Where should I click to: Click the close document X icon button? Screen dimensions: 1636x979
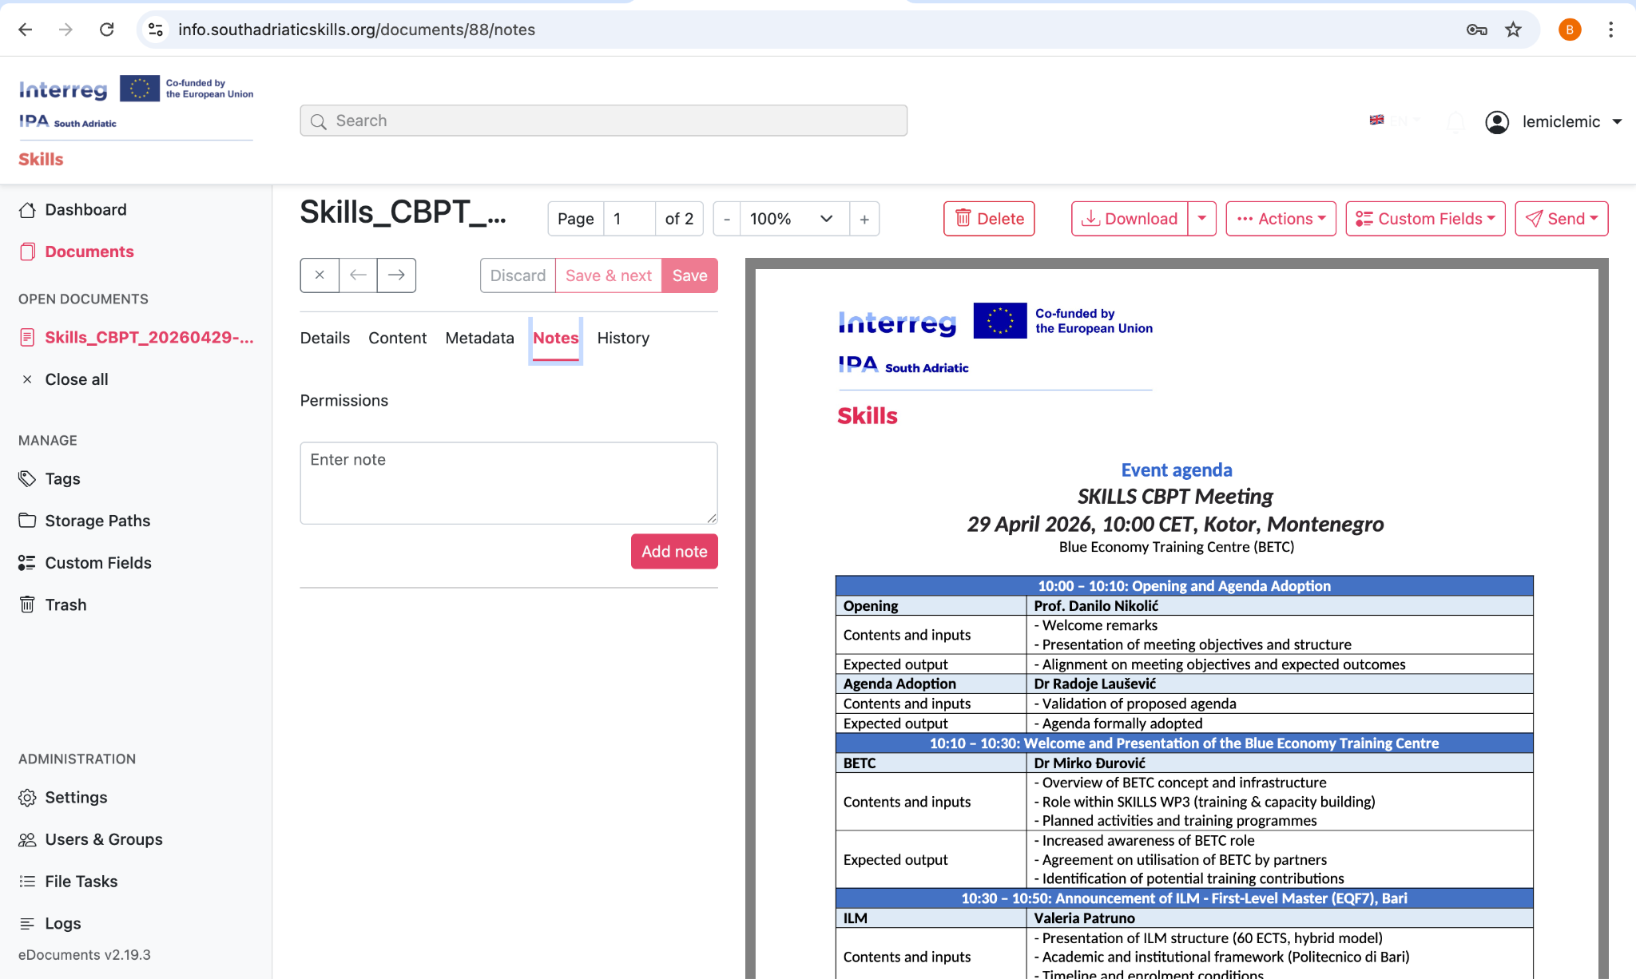(320, 275)
